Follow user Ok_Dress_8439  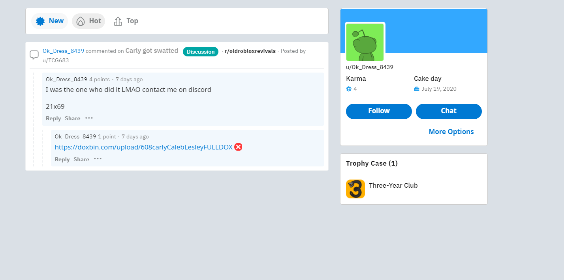pyautogui.click(x=379, y=111)
